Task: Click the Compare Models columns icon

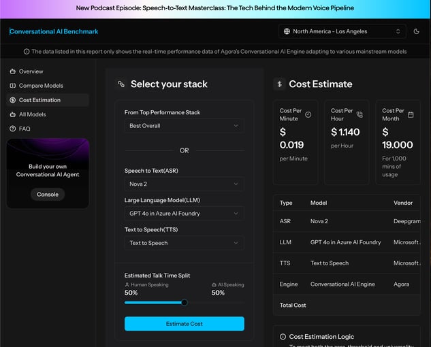Action: tap(13, 86)
